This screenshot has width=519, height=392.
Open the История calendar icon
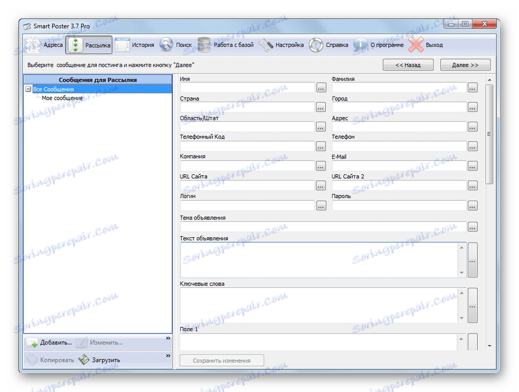click(x=122, y=45)
